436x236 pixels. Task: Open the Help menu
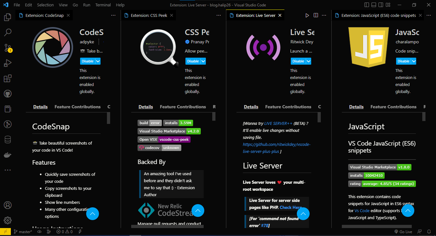[120, 5]
